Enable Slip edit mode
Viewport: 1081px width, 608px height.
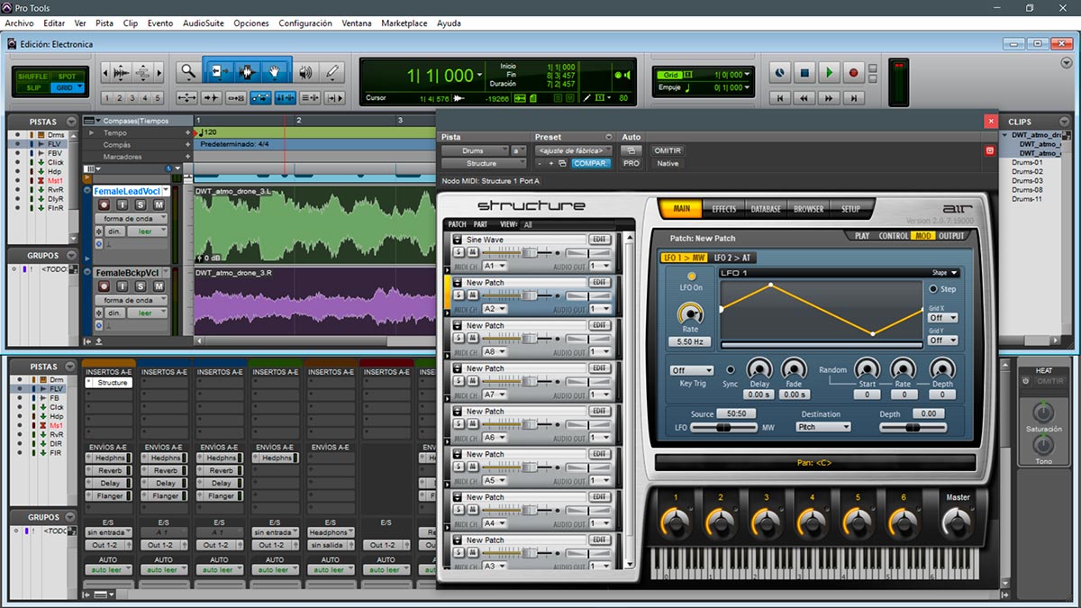[33, 87]
